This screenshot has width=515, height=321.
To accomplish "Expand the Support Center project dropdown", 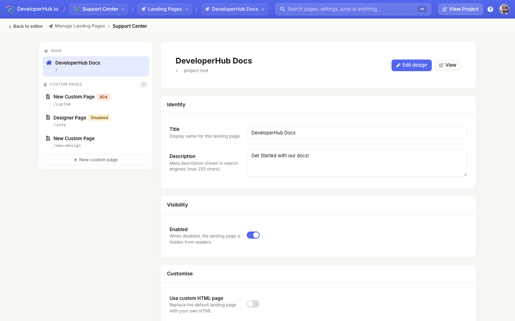I will pos(98,9).
